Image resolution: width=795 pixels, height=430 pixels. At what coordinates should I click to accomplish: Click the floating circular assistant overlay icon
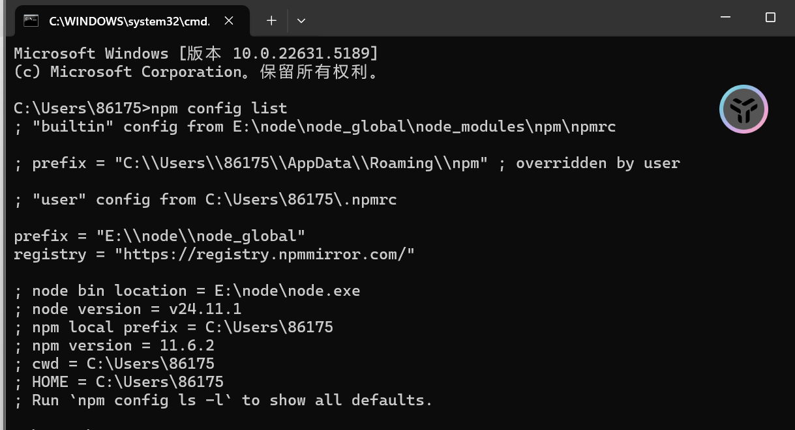tap(743, 109)
